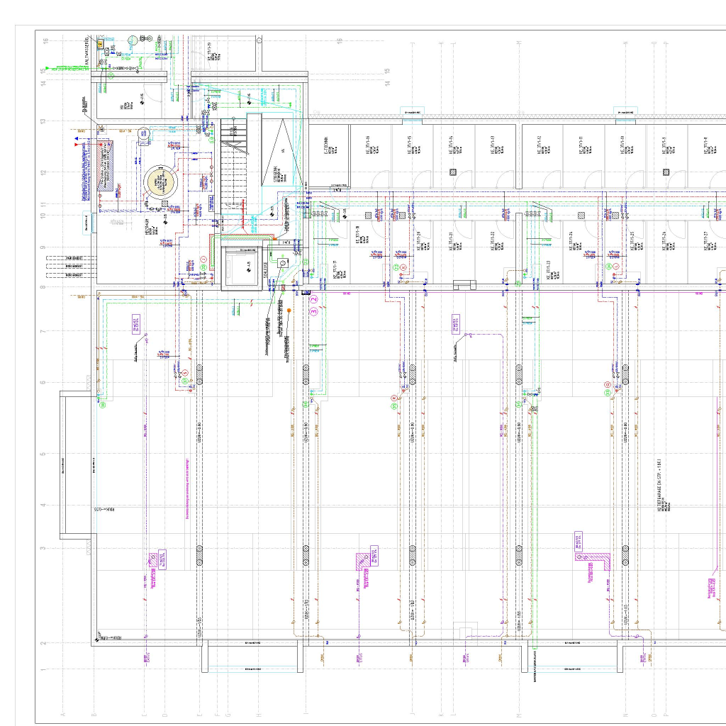Click the magenta circled number 3
The width and height of the screenshot is (726, 726).
click(x=314, y=311)
